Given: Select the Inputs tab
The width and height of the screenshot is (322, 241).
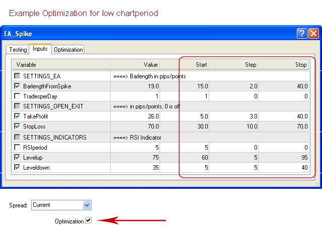Looking at the screenshot, I should (x=40, y=49).
